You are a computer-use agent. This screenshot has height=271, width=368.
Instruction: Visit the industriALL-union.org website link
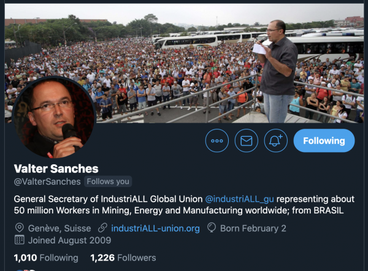(x=155, y=228)
